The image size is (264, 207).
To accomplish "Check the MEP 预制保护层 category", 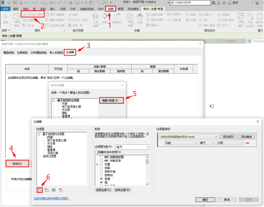I will [101, 157].
